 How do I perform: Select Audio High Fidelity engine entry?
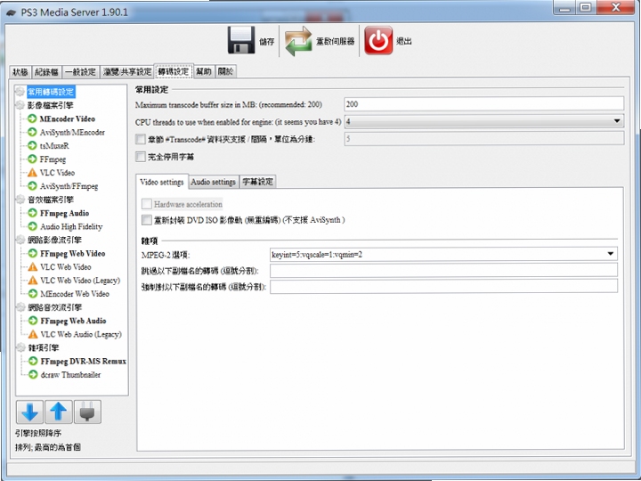71,226
